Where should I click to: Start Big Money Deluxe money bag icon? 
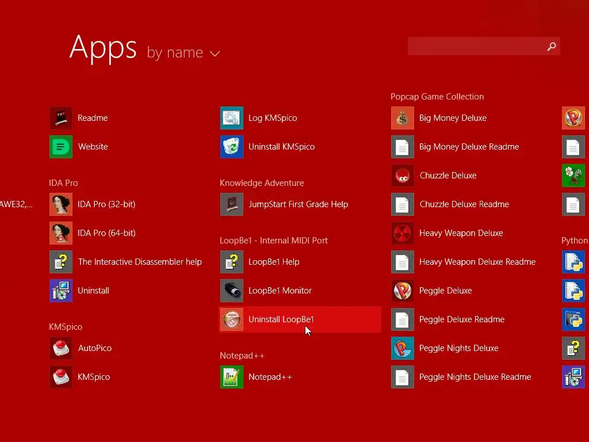pyautogui.click(x=402, y=118)
